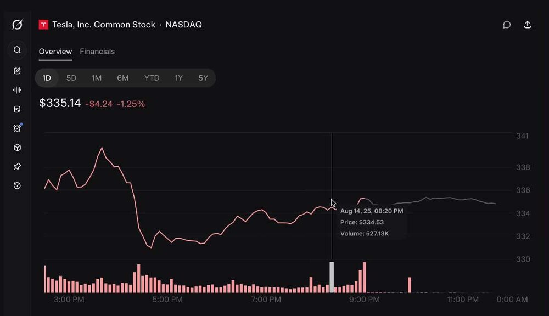Click the chat bubble icon at top right
Screen dimensions: 549x316
coord(507,25)
